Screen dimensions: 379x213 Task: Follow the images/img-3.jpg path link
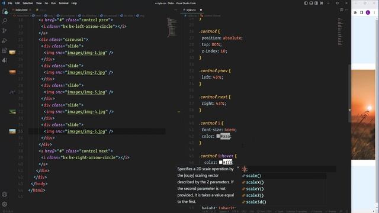86,92
